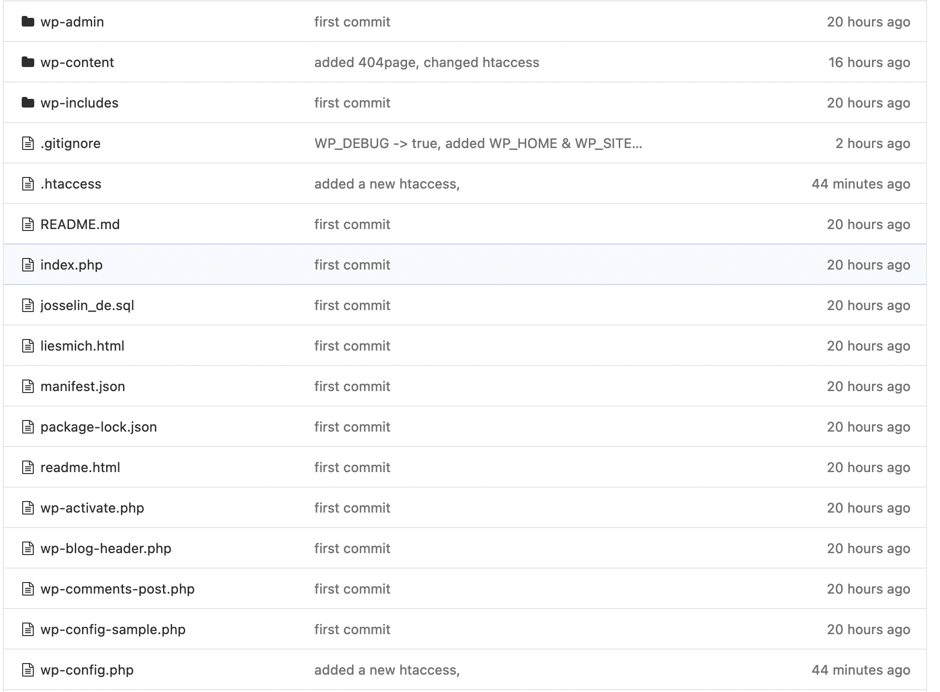Open README.md
Image resolution: width=940 pixels, height=692 pixels.
point(80,225)
